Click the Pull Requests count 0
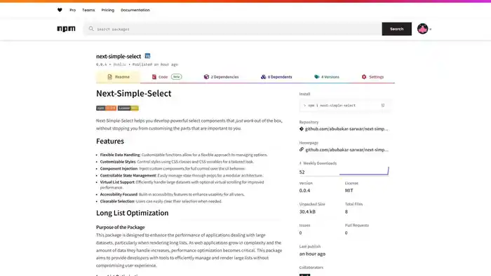The height and width of the screenshot is (276, 491). coord(346,233)
